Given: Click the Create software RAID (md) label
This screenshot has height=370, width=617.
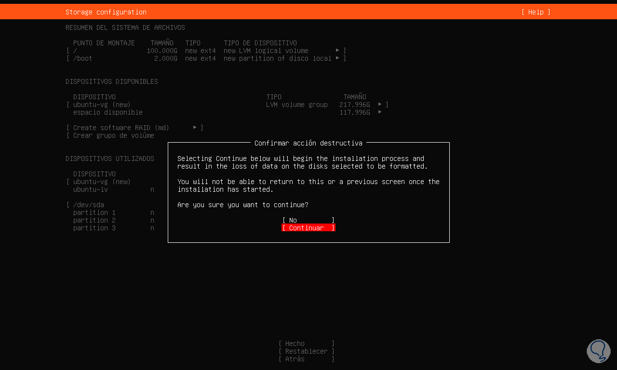Looking at the screenshot, I should pos(121,128).
